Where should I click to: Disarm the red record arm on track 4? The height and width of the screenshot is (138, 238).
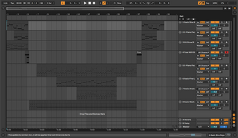coord(226,52)
